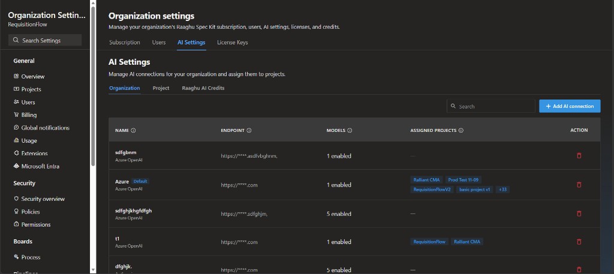Viewport: 614px width, 274px height.
Task: Open Billing in the sidebar
Action: pyautogui.click(x=29, y=115)
